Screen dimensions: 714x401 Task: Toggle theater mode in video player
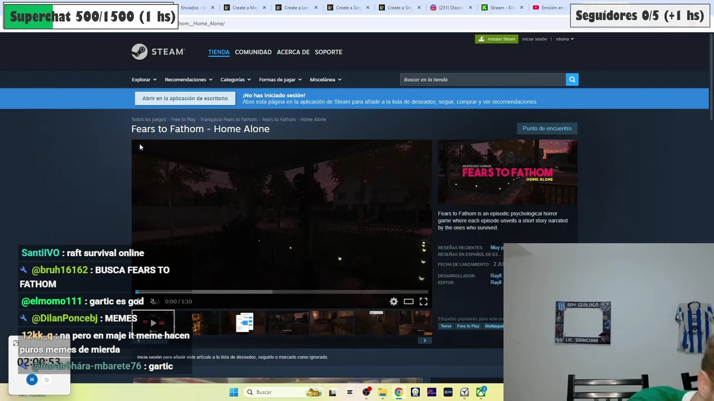coord(408,301)
